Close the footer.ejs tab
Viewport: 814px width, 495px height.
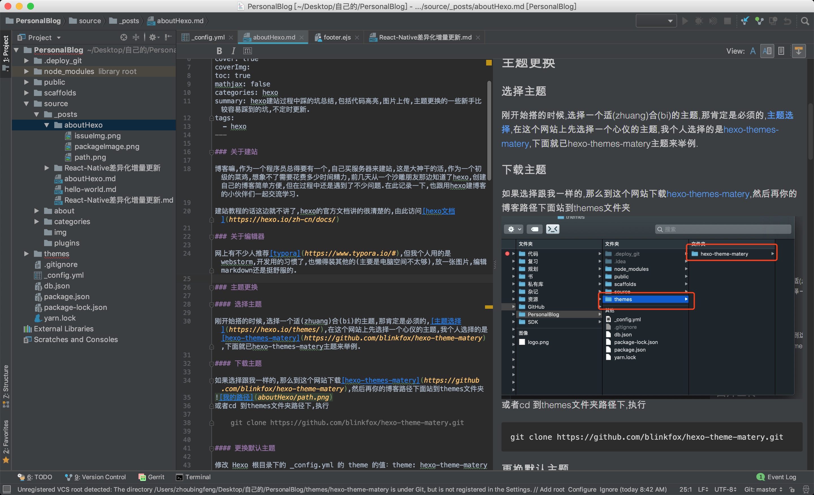click(357, 38)
